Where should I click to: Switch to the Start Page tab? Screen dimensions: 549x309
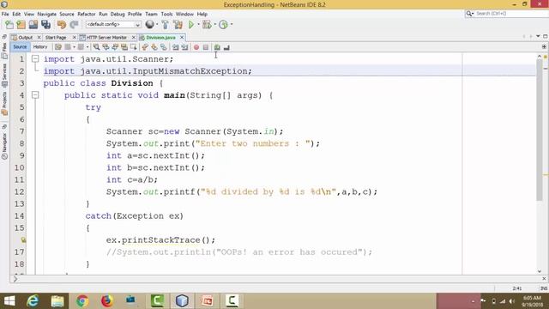[x=56, y=37]
